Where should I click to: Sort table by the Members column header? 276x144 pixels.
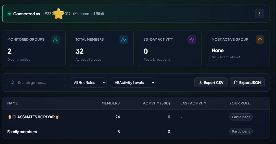(x=111, y=103)
